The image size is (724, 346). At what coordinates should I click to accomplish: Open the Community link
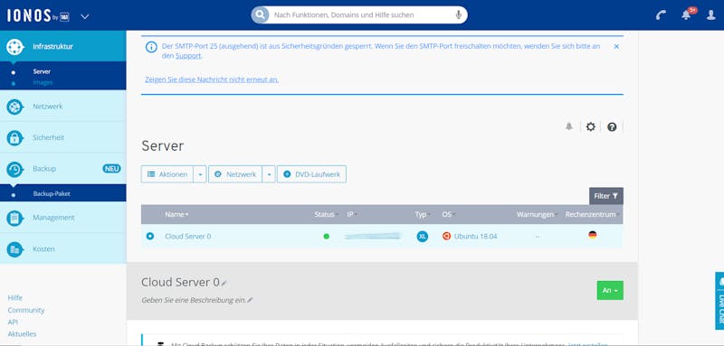pos(26,310)
